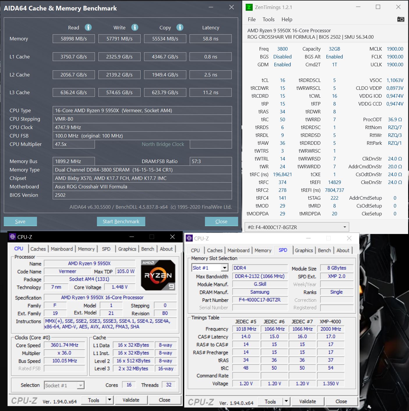Switch to Memory tab in left CPU-Z
The height and width of the screenshot is (411, 409).
86,249
